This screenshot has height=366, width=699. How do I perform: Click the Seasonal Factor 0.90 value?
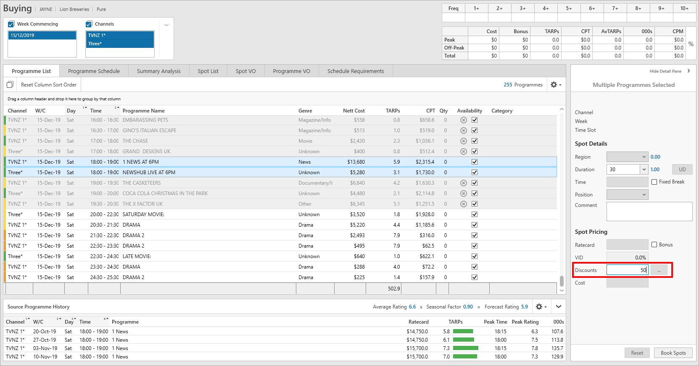[468, 307]
